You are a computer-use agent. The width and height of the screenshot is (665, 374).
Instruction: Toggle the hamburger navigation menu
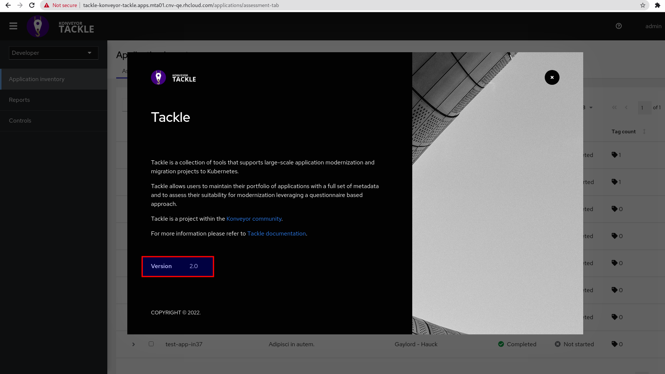pos(13,26)
